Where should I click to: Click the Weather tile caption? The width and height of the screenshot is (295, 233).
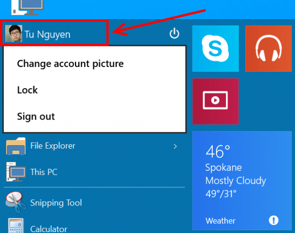pos(220,221)
